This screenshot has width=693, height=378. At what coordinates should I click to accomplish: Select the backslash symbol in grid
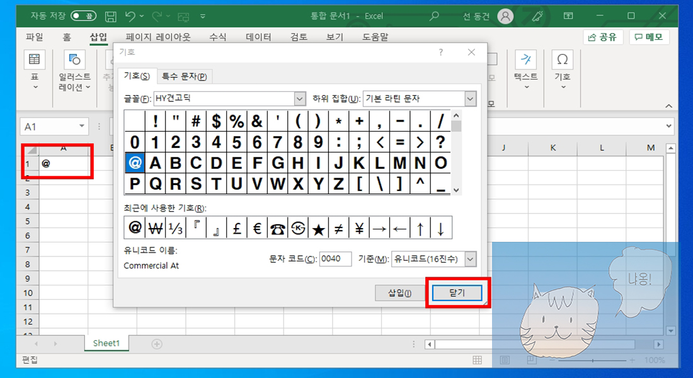click(379, 183)
